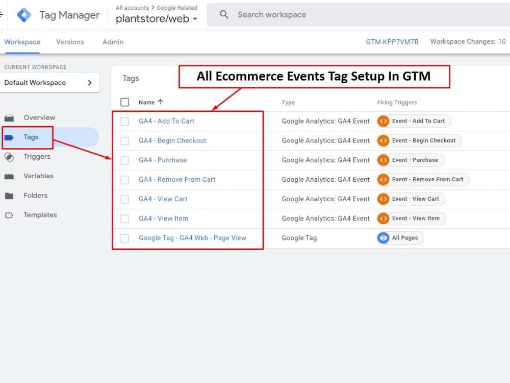Open the plantstore/web container dropdown
This screenshot has width=510, height=383.
156,17
